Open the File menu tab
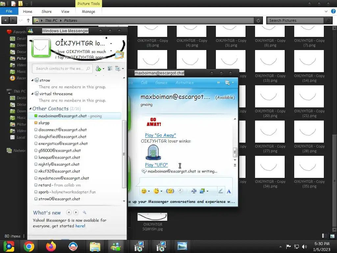 pyautogui.click(x=9, y=11)
